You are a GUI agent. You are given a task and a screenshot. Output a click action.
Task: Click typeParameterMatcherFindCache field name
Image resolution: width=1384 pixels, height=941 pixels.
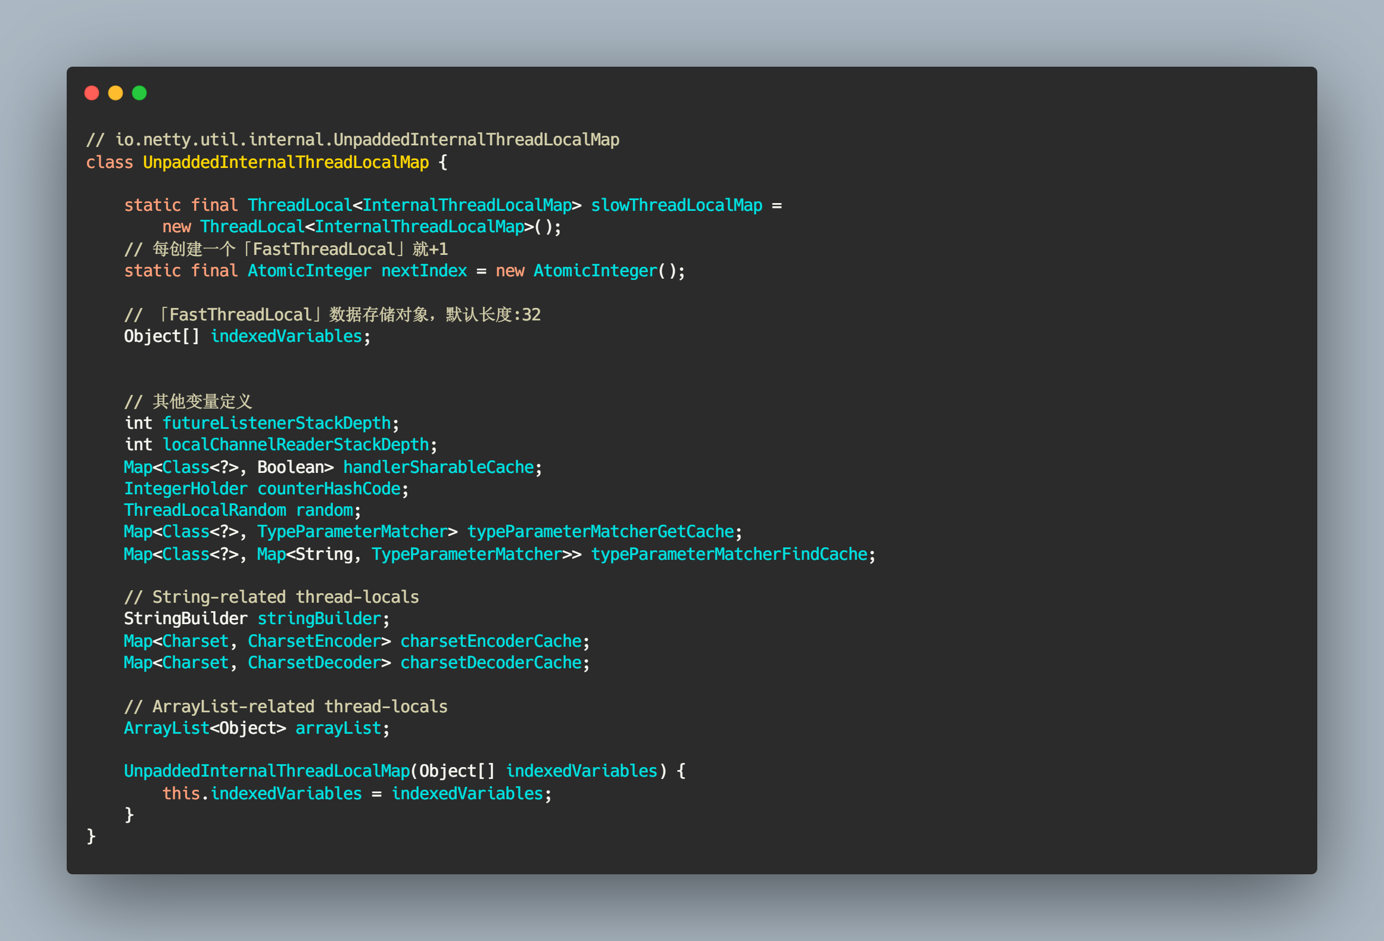(730, 554)
